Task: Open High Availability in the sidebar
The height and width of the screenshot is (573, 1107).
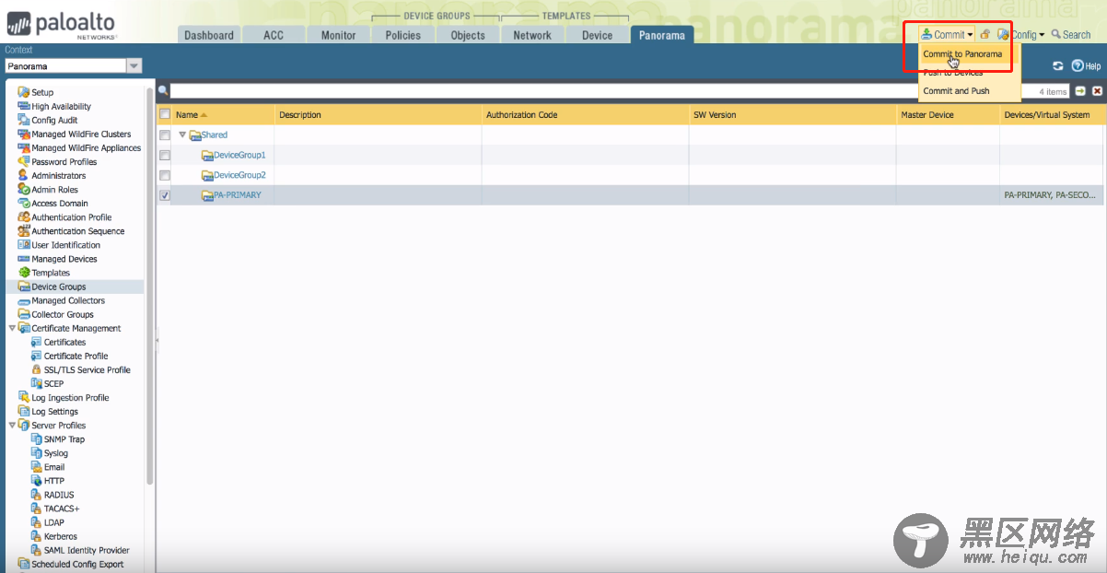Action: (x=54, y=106)
